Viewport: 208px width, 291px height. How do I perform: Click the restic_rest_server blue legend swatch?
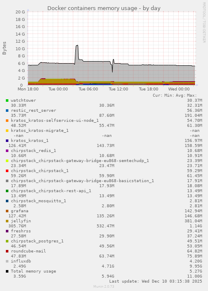[7, 111]
